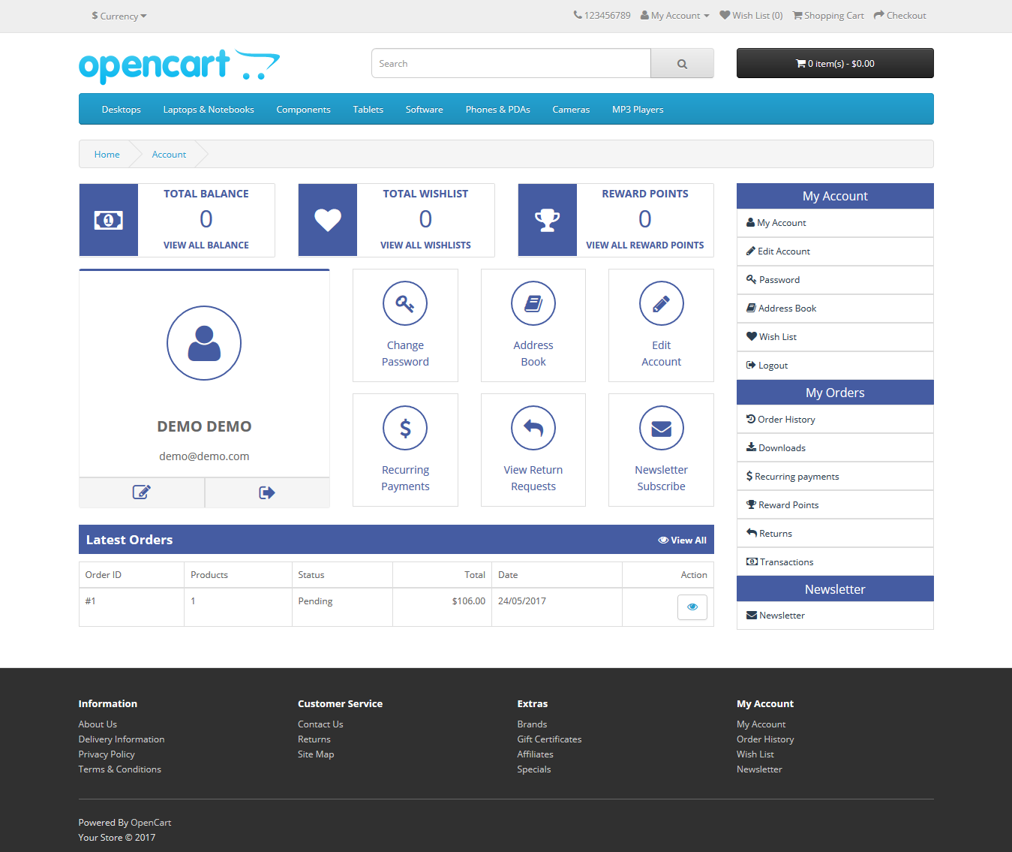Open Address Book tile icon

(533, 304)
